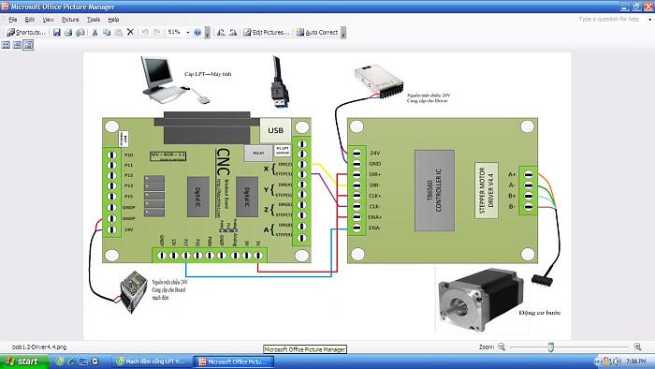This screenshot has height=369, width=655.
Task: Open the File menu
Action: (x=12, y=20)
